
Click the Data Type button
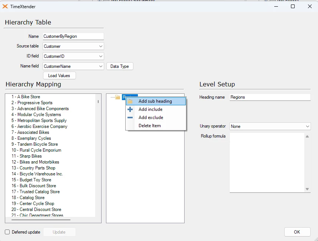(119, 66)
